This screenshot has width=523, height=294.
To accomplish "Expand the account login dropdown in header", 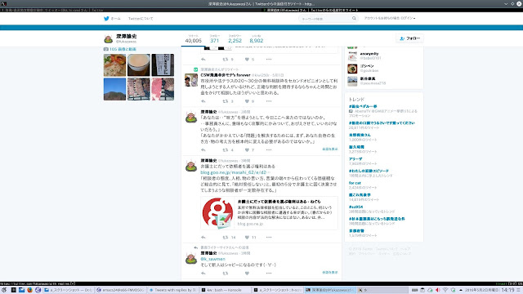I will (390, 18).
